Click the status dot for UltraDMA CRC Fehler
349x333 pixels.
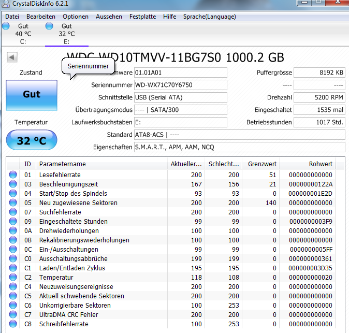coord(13,314)
